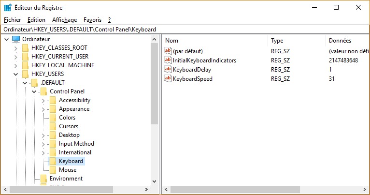
Task: Expand the Accessibility subkey
Action: (43, 100)
